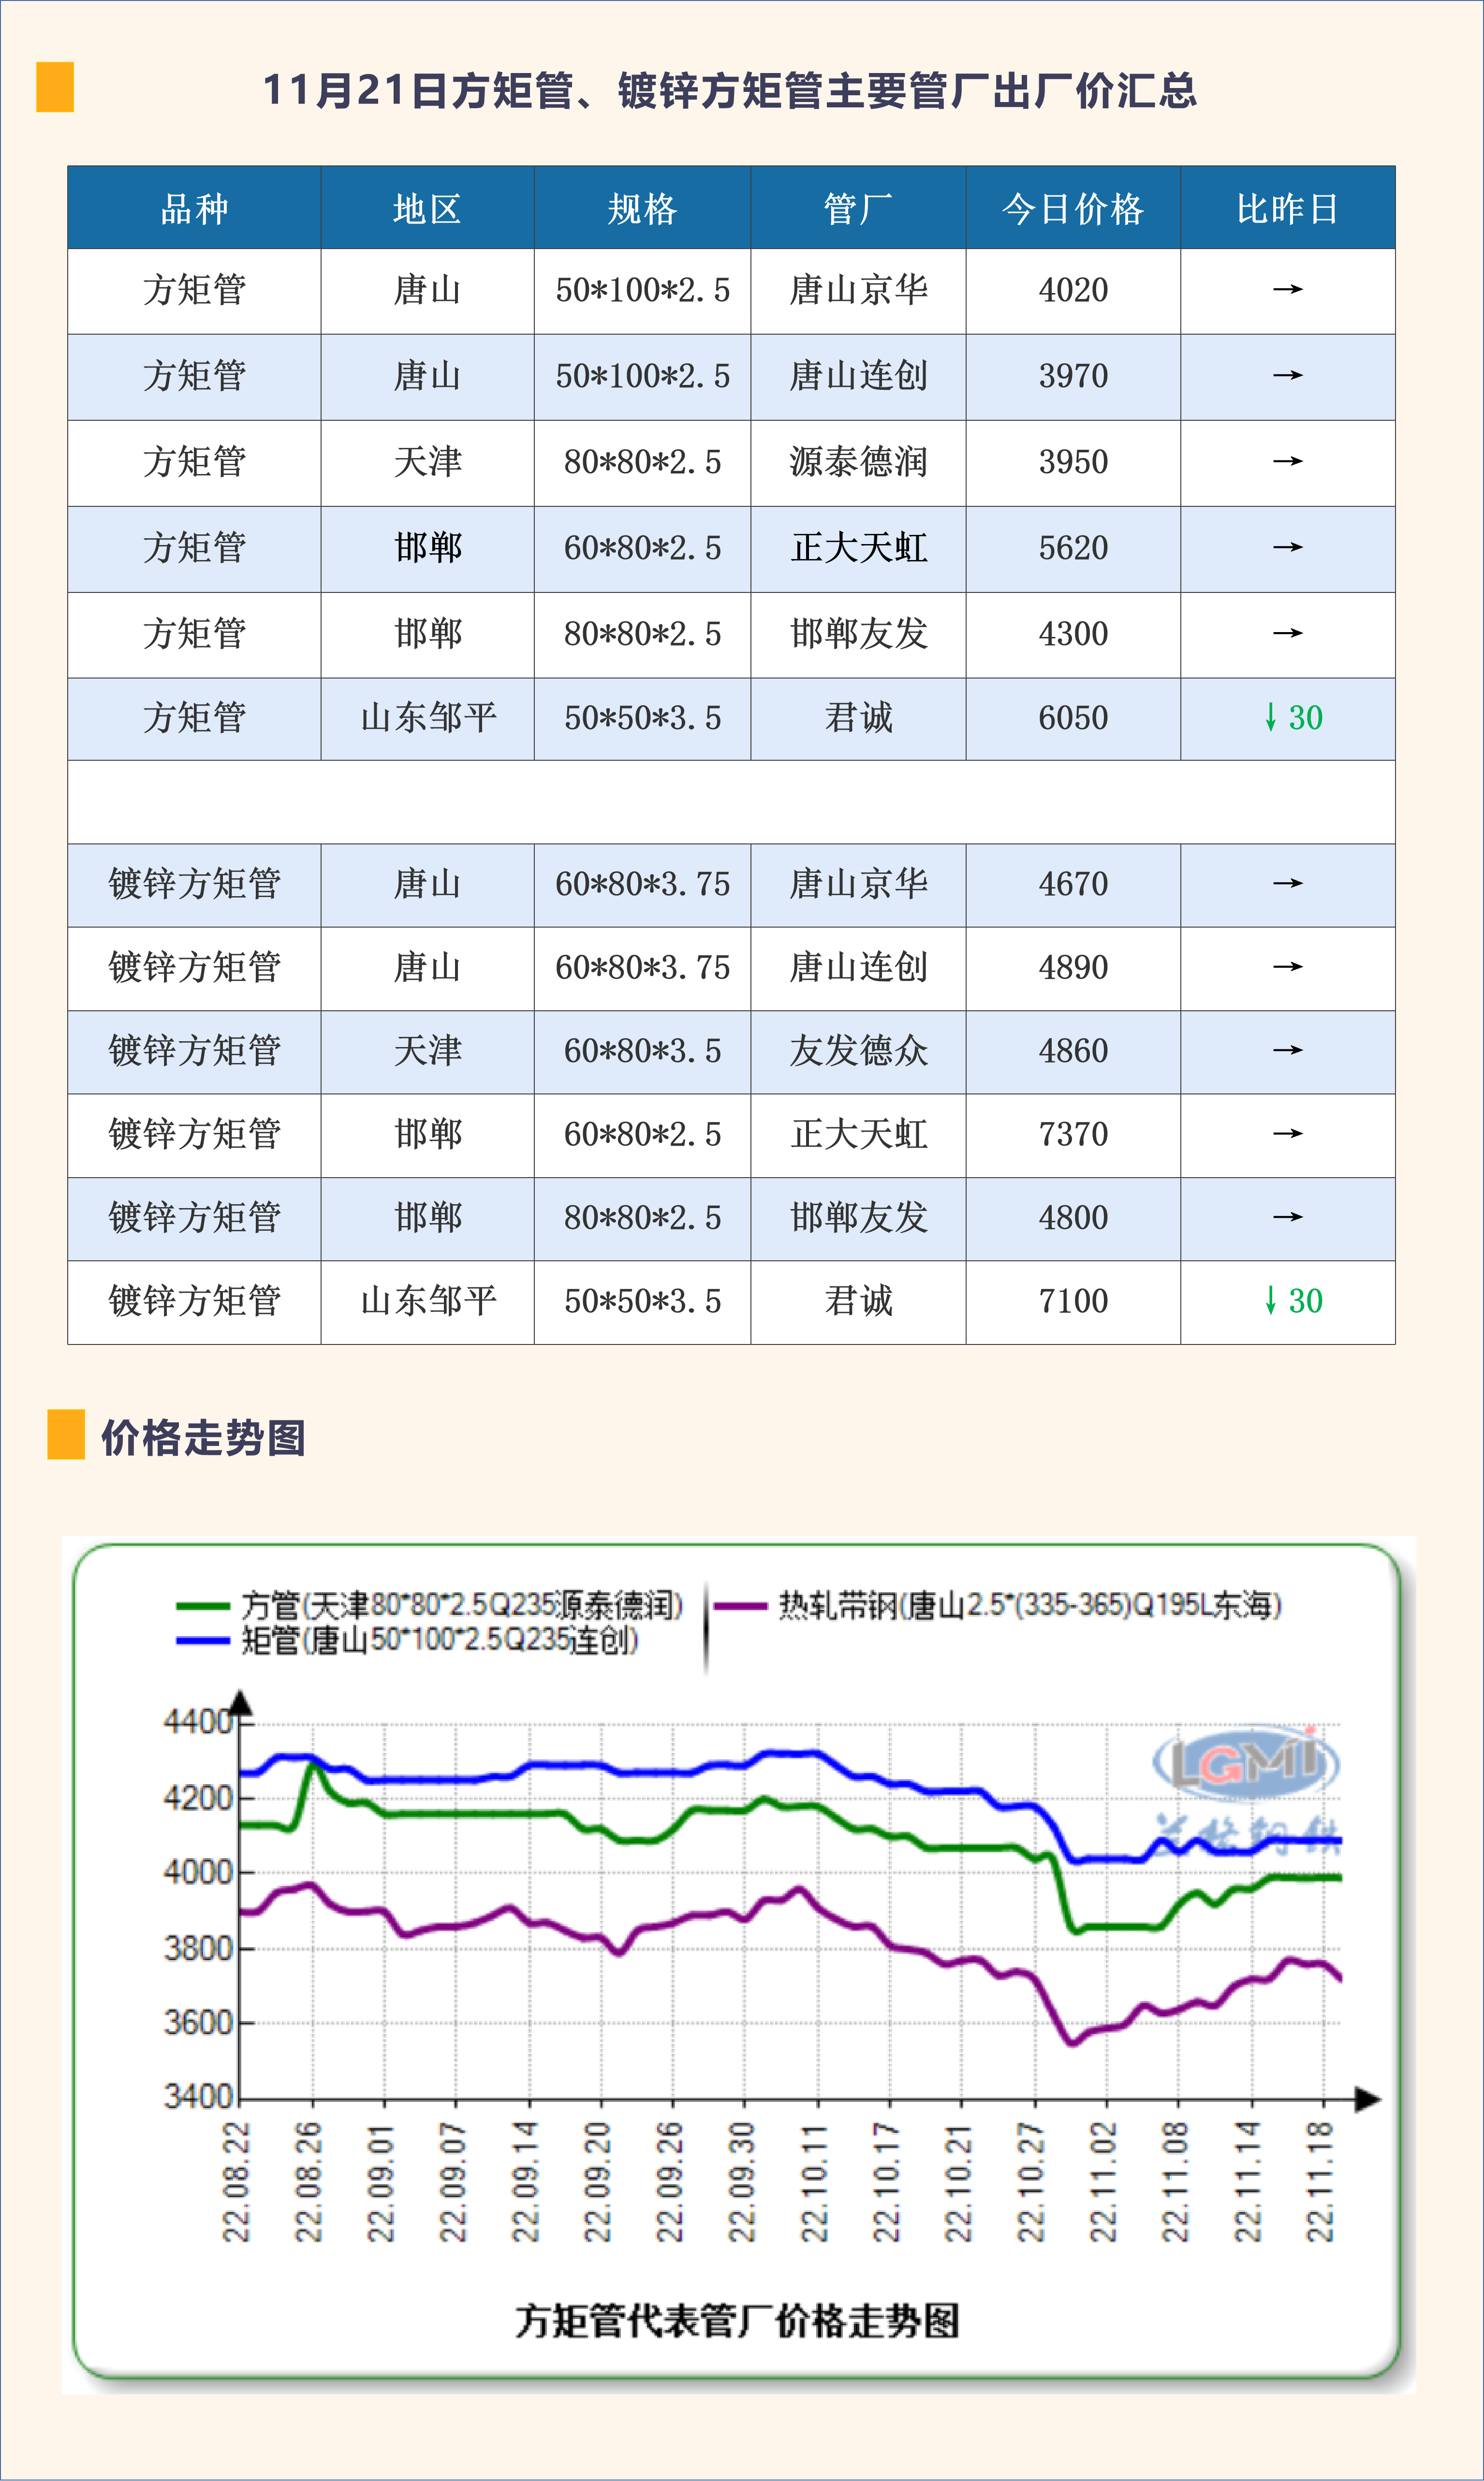Select the 品种 column header
The height and width of the screenshot is (2481, 1484).
(194, 209)
